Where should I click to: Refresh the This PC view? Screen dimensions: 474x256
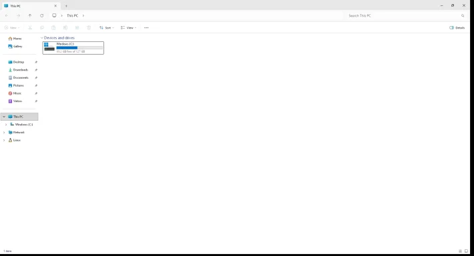(x=41, y=15)
